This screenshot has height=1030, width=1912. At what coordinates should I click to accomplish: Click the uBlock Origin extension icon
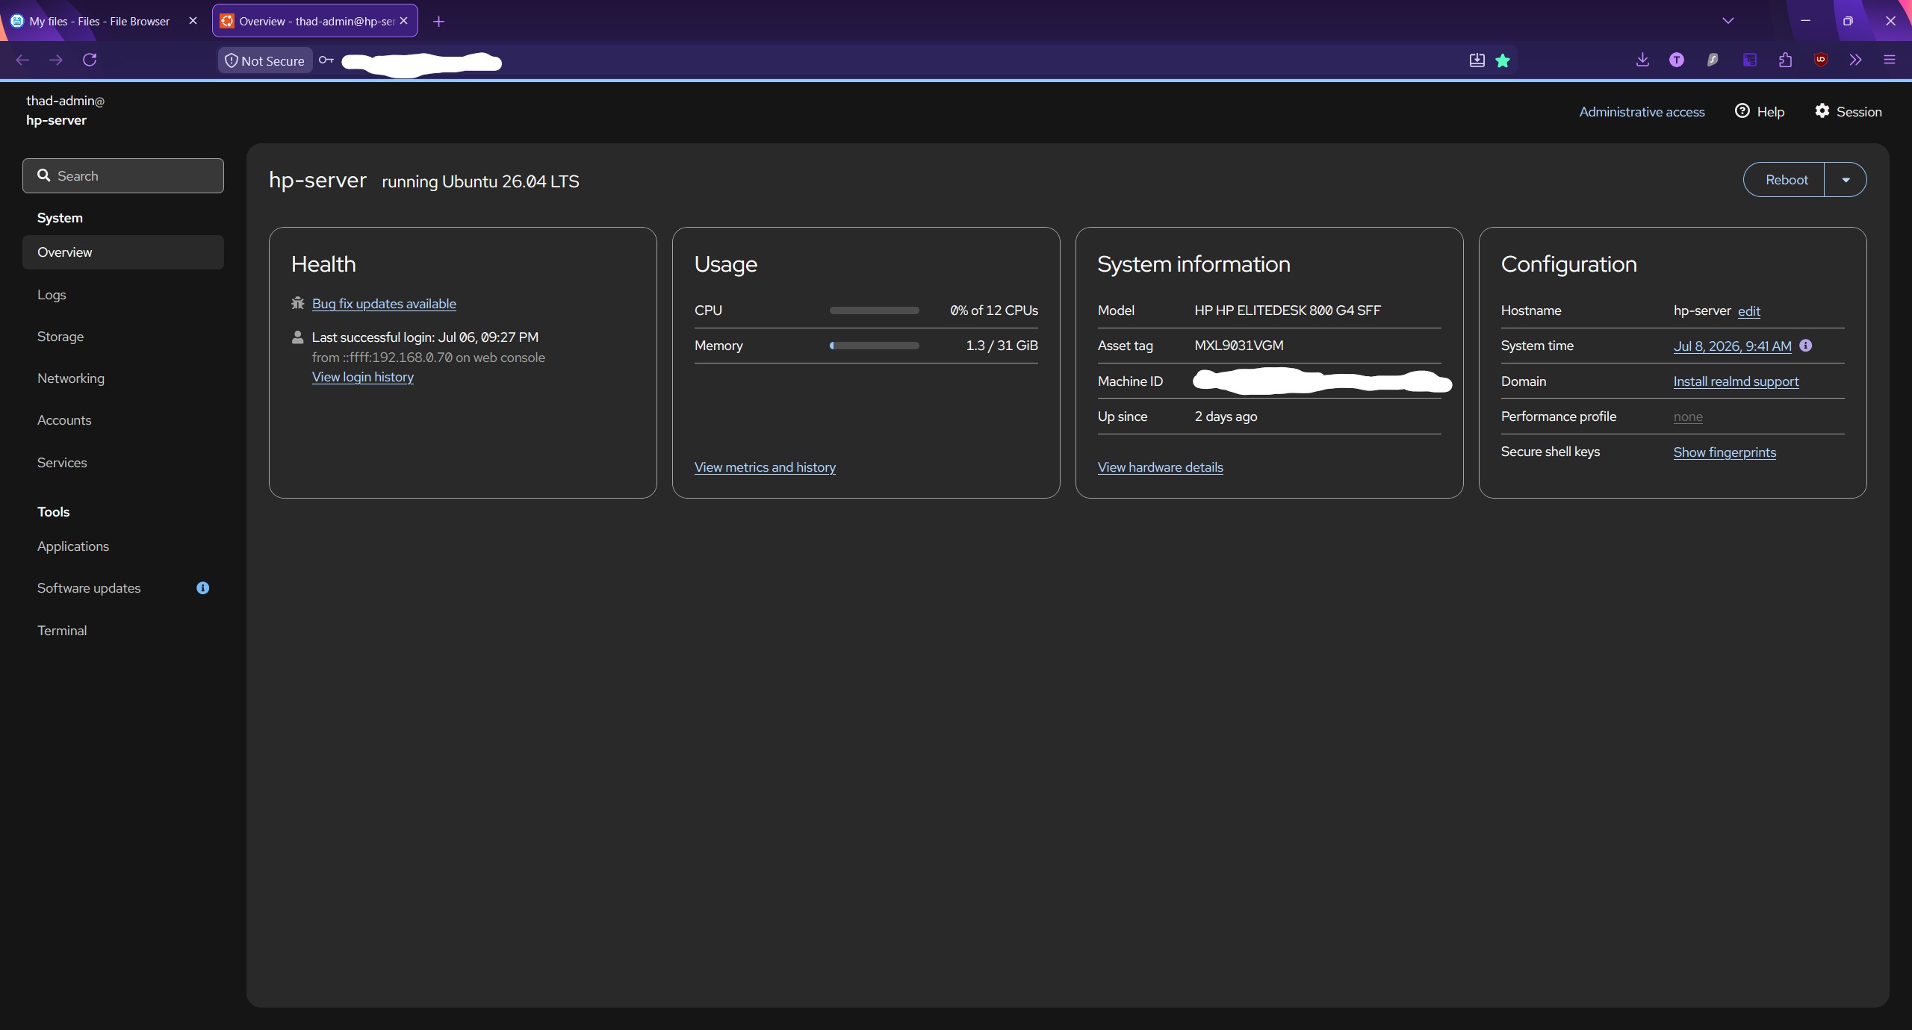tap(1821, 60)
